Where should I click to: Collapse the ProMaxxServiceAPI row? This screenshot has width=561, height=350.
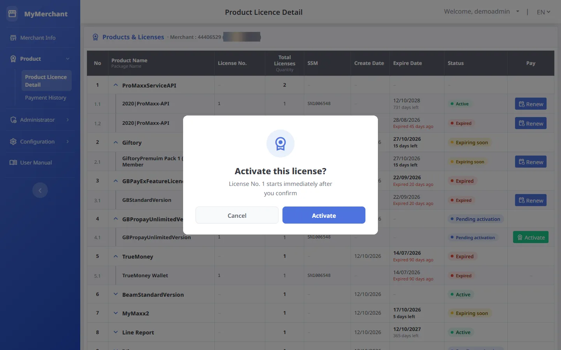coord(116,85)
